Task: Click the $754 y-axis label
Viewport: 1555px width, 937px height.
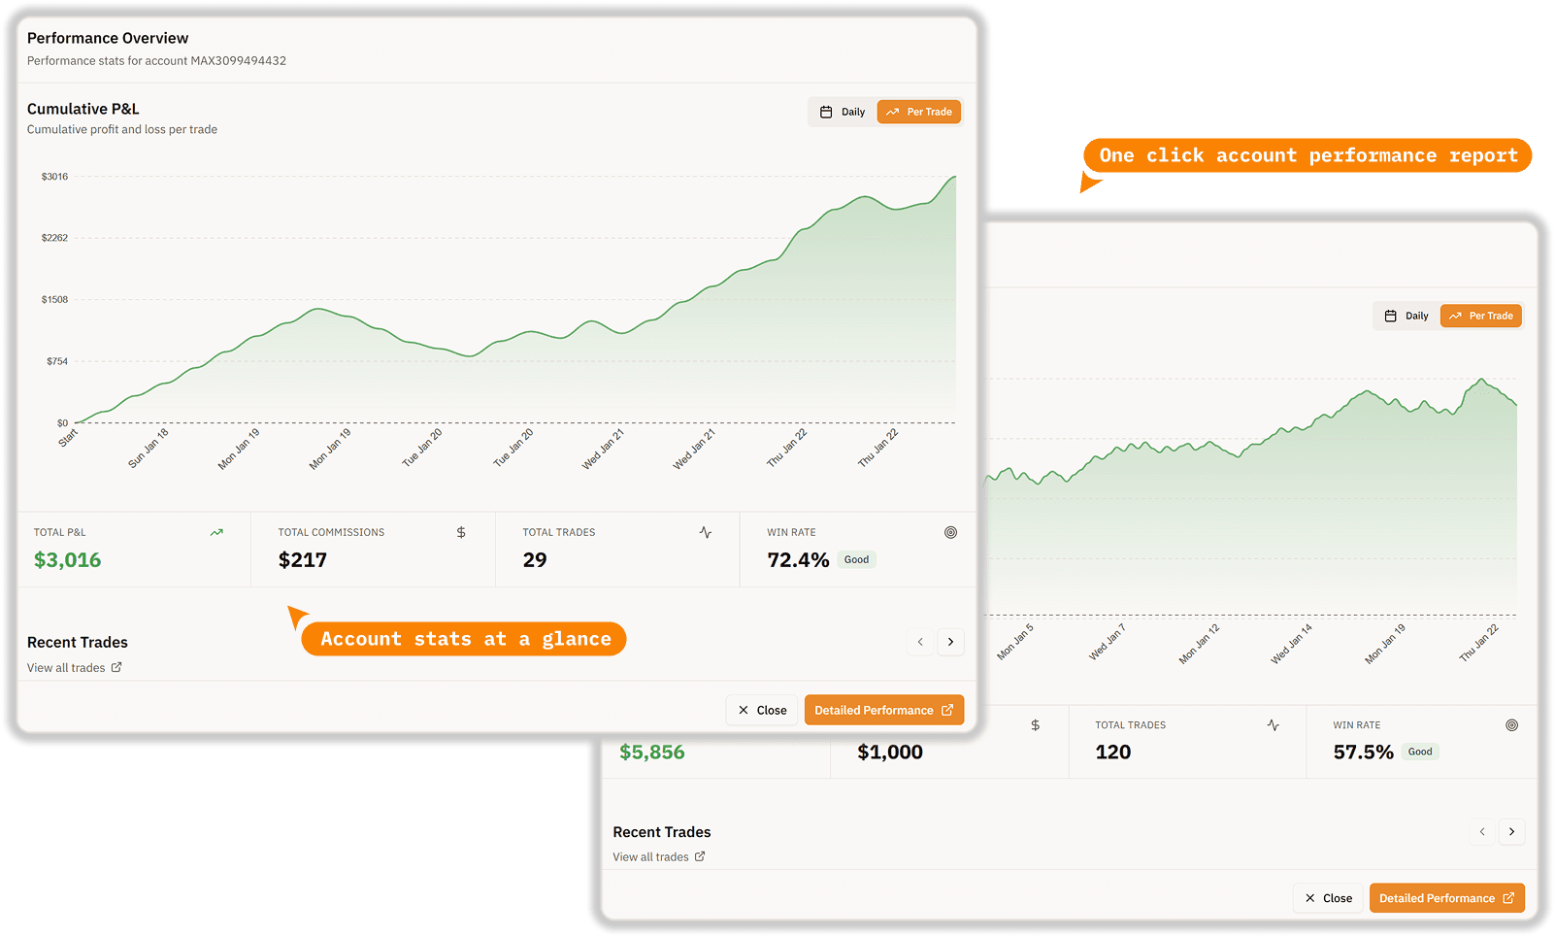Action: coord(57,361)
